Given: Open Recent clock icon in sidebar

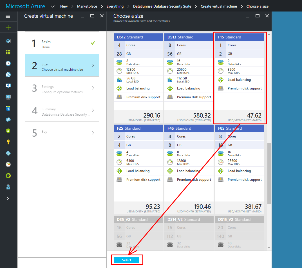Looking at the screenshot, I should click(8, 63).
